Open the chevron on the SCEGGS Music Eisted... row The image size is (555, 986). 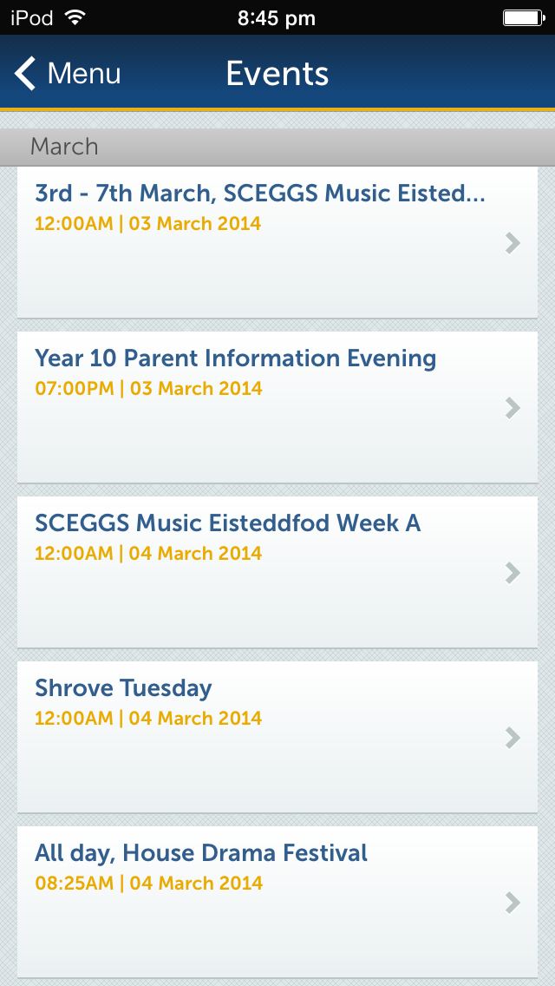pyautogui.click(x=513, y=243)
